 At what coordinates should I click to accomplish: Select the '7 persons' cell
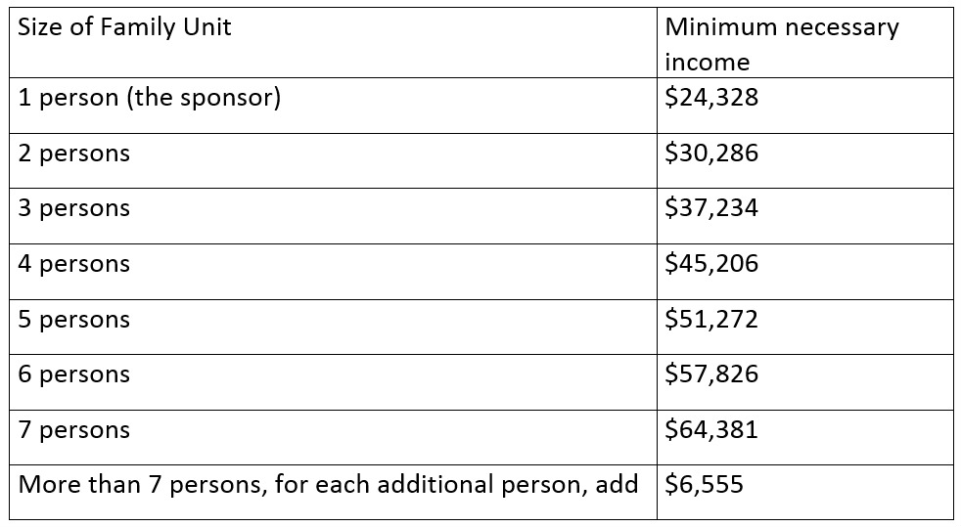pos(333,438)
